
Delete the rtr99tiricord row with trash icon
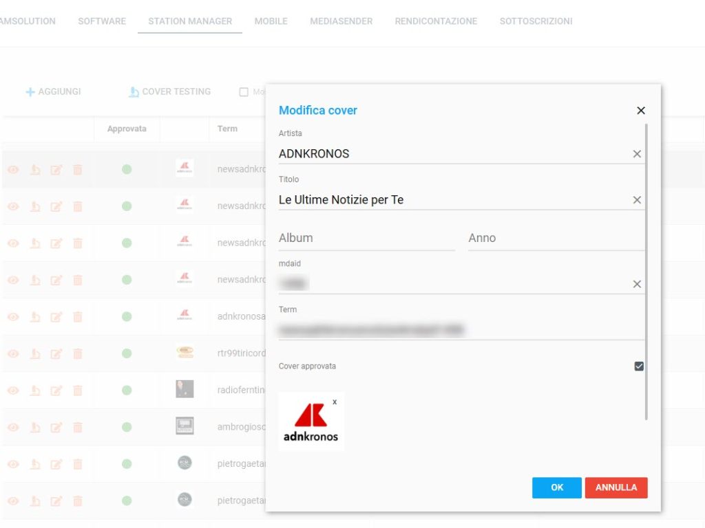coord(78,354)
